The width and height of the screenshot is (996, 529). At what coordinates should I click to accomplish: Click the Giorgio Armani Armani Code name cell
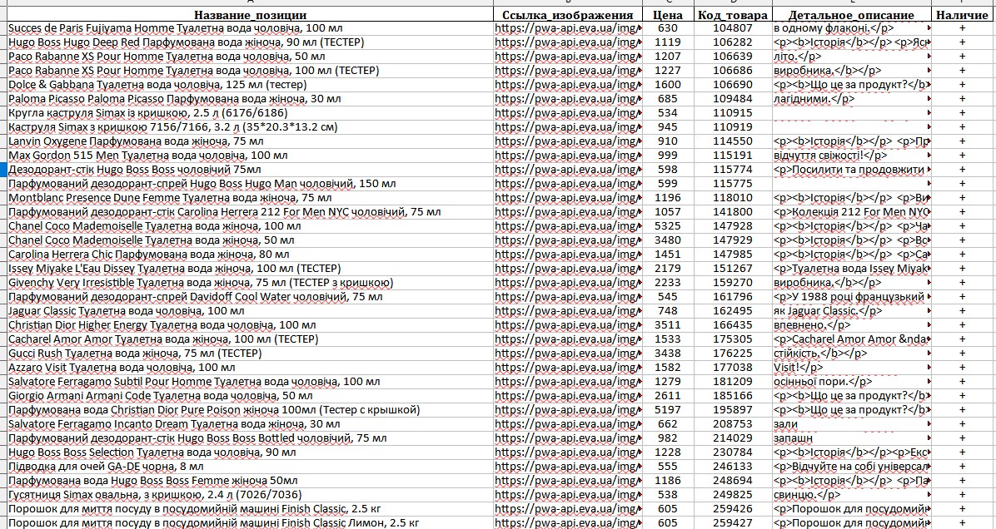coord(251,396)
